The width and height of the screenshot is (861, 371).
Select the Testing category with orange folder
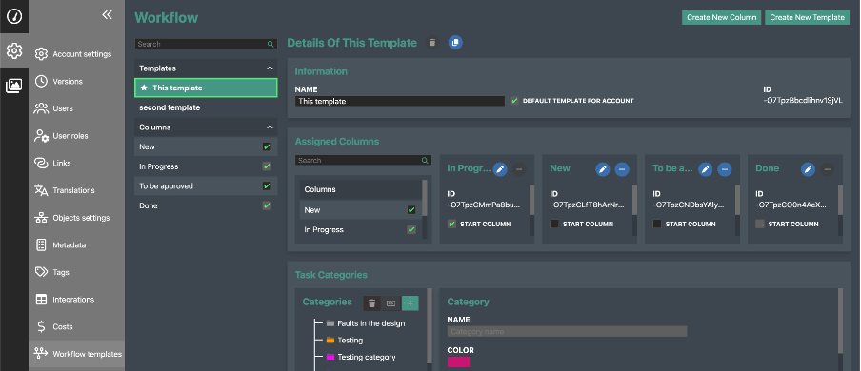[344, 341]
